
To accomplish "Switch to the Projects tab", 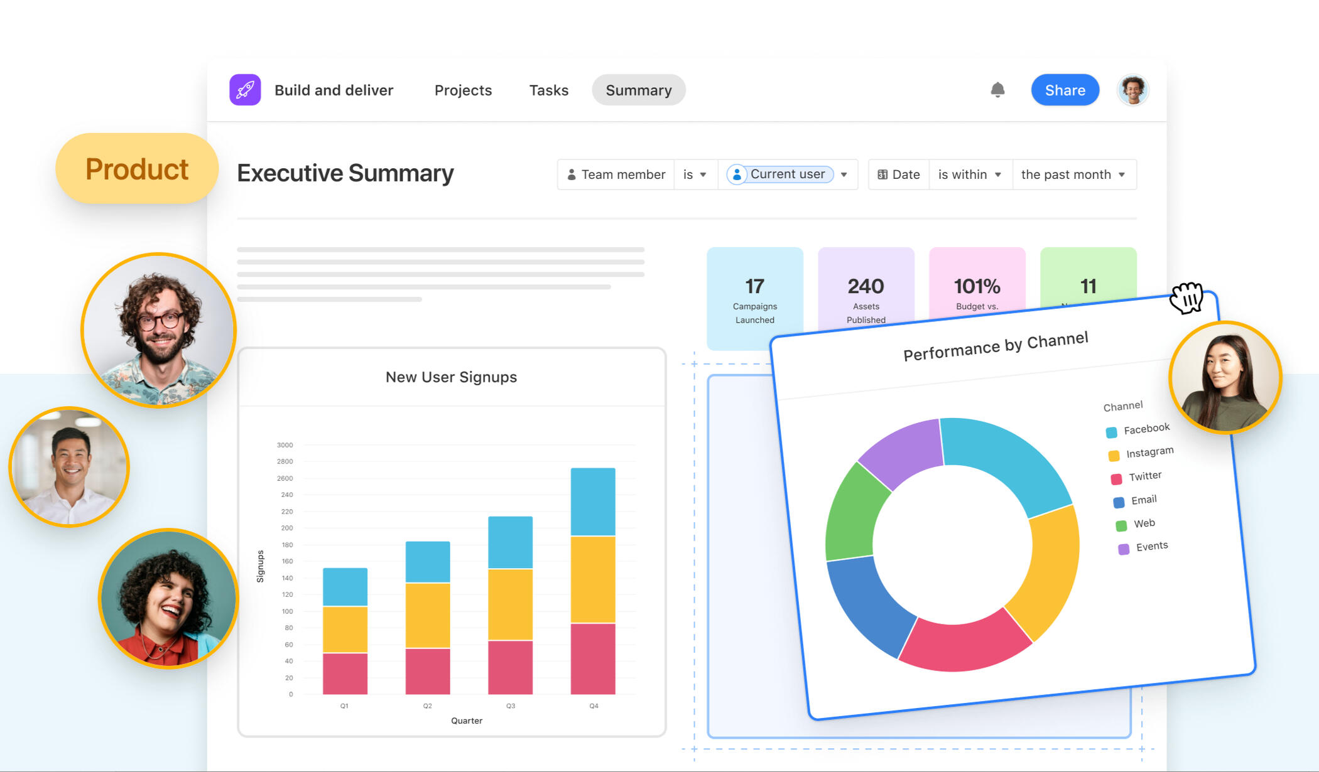I will coord(463,90).
